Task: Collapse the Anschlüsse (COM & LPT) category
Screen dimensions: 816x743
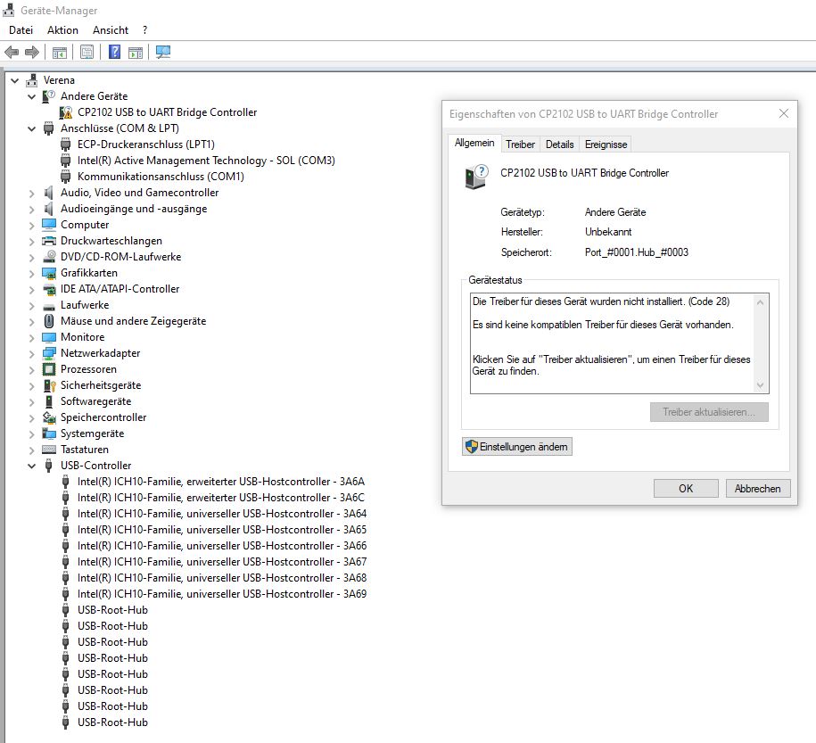Action: 32,128
